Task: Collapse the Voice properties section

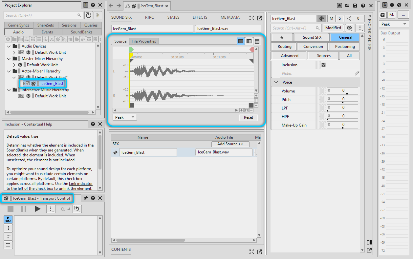Action: (276, 82)
